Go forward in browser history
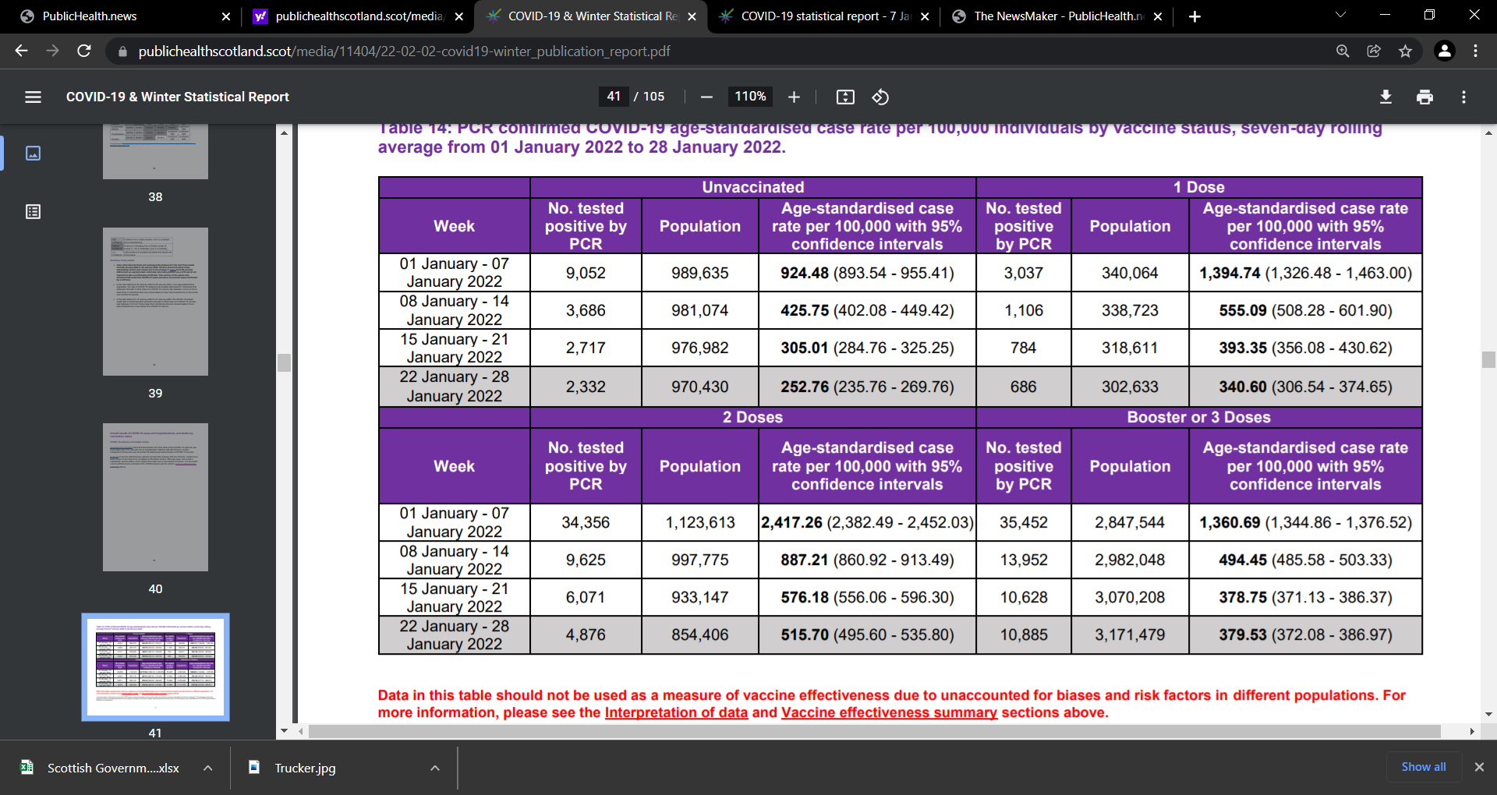Screen dimensions: 1497x795 (x=52, y=51)
